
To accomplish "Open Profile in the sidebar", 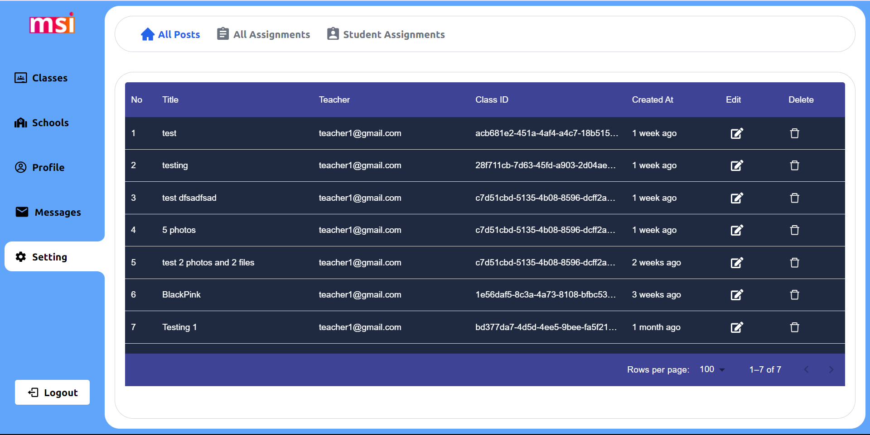I will point(40,167).
